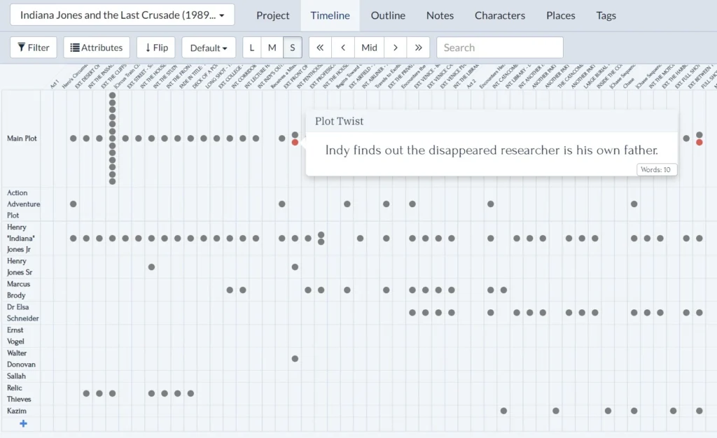Click red Main Plot marker at far right
The height and width of the screenshot is (438, 717).
699,143
